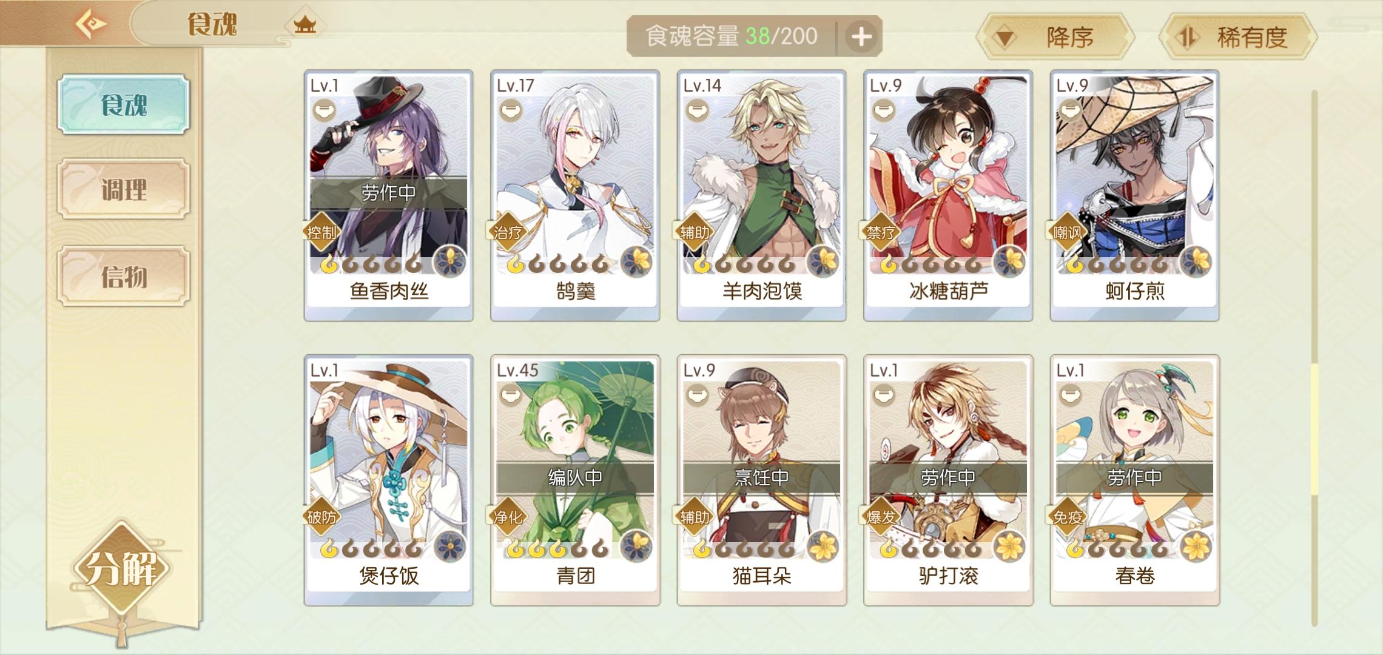Tap the bowl icon on 冰糖葫芦 card
Screen dimensions: 1383x655
pyautogui.click(x=884, y=110)
